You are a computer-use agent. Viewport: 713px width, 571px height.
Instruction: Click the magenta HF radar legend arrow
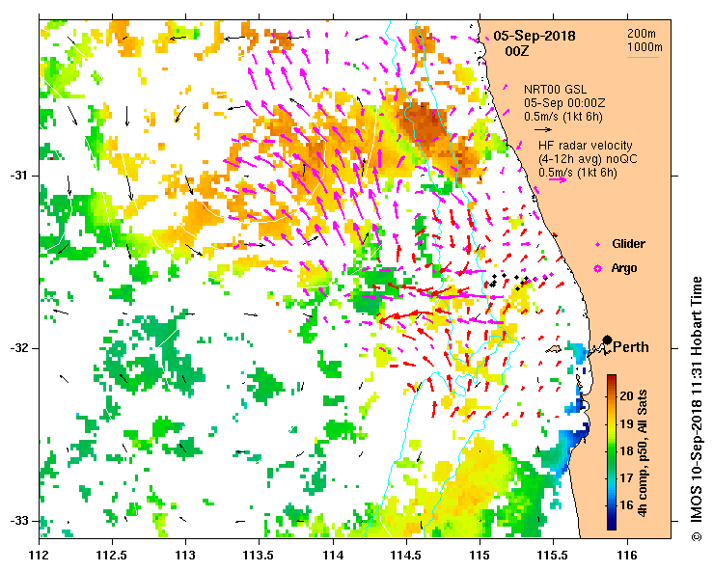point(558,179)
